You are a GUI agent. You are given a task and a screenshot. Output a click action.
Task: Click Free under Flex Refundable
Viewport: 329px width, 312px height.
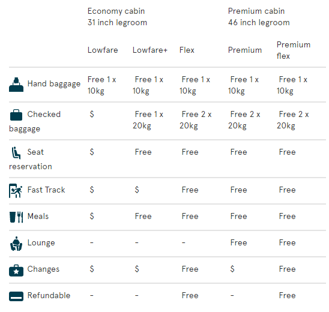[190, 295]
